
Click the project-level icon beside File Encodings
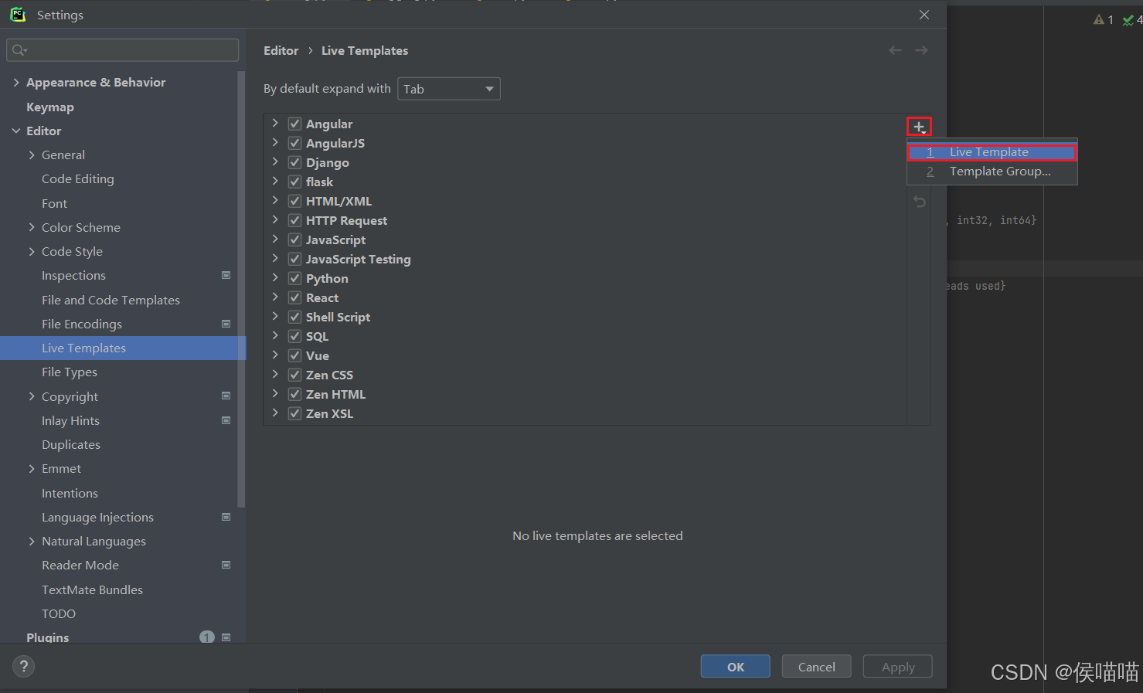tap(226, 324)
